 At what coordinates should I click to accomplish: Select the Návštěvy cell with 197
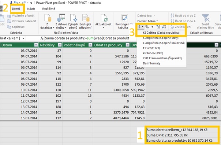(50, 101)
